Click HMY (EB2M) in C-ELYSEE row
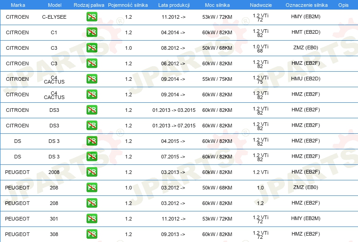This screenshot has width=358, height=242. [306, 16]
